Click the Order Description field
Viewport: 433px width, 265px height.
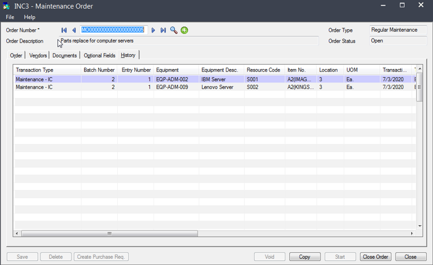pyautogui.click(x=189, y=41)
